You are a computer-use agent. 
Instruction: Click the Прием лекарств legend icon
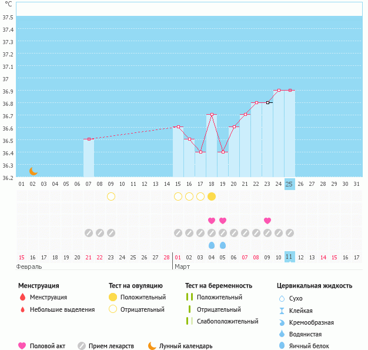pyautogui.click(x=82, y=346)
